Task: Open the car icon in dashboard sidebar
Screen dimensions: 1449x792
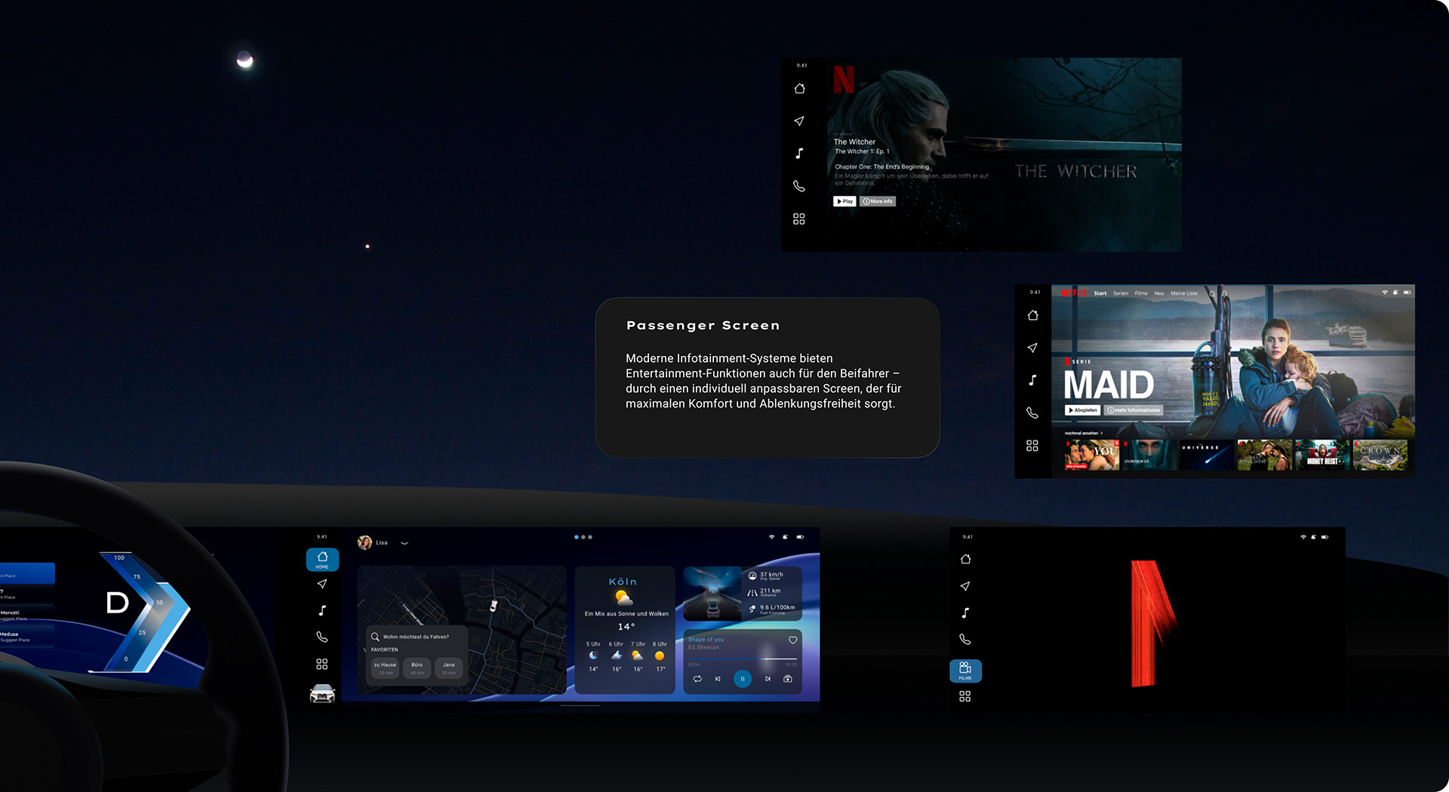Action: coord(322,694)
